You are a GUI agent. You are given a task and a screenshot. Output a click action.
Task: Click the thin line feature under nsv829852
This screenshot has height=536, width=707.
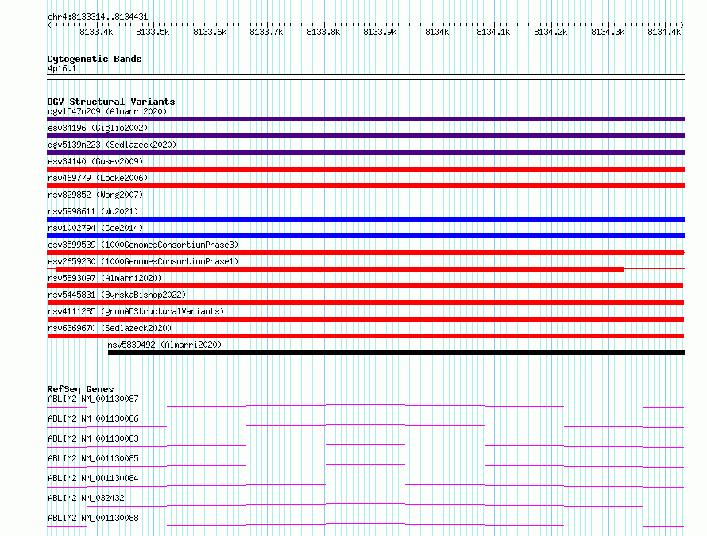pyautogui.click(x=365, y=202)
